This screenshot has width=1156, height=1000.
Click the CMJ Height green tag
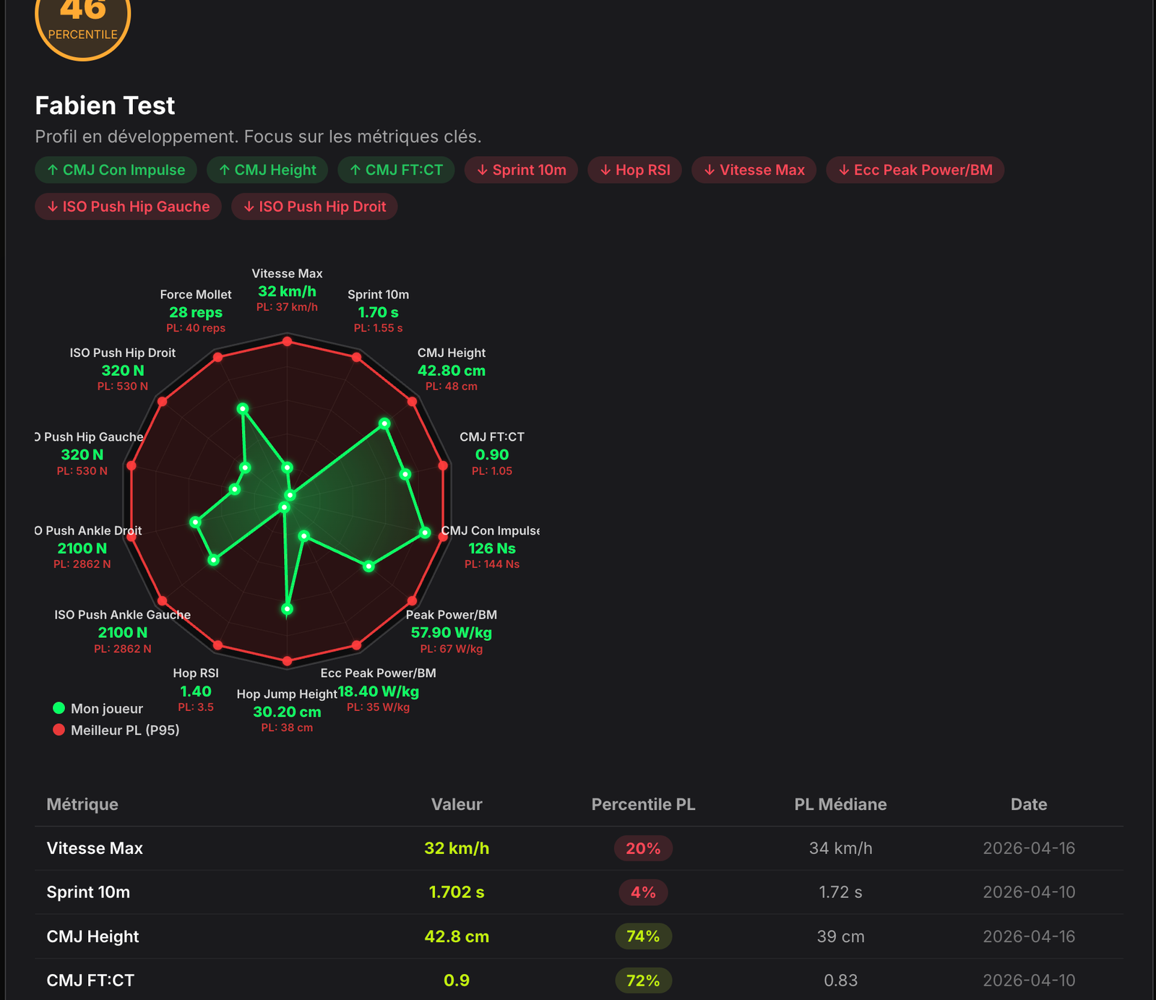pos(267,170)
